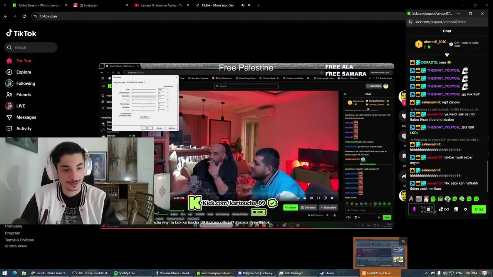Image resolution: width=493 pixels, height=277 pixels.
Task: Click the Activity icon in sidebar
Action: coord(9,128)
